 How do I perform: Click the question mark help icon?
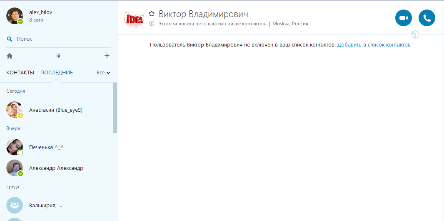152,24
